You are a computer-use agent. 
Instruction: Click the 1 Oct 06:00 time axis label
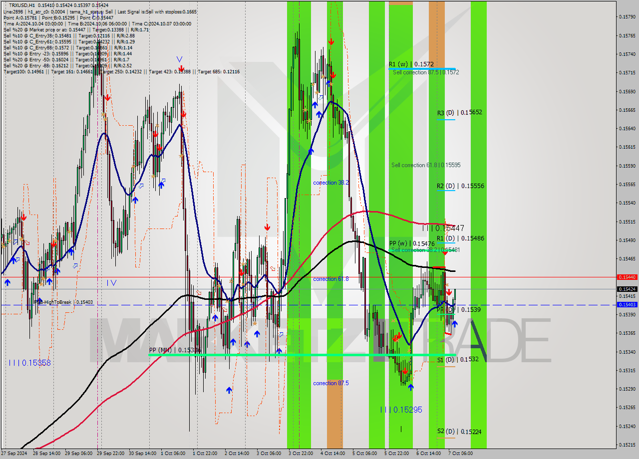[x=173, y=454]
